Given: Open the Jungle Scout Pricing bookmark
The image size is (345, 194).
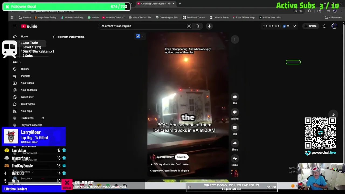Looking at the screenshot, I should click(x=46, y=18).
